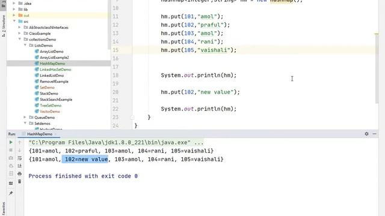Toggle Soft-Wrap in Run console
The width and height of the screenshot is (385, 216).
pos(20,158)
